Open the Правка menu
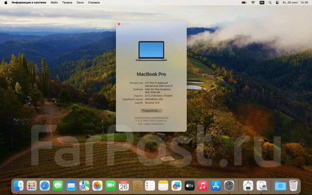312x195 pixels. [67, 2]
